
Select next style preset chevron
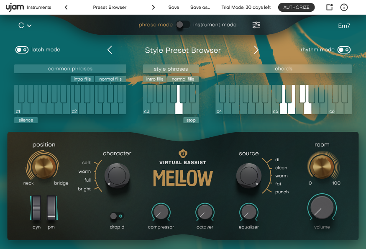[256, 50]
